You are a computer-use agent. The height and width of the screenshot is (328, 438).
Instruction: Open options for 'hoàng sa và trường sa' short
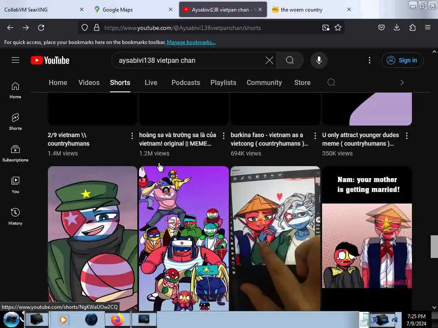point(223,136)
